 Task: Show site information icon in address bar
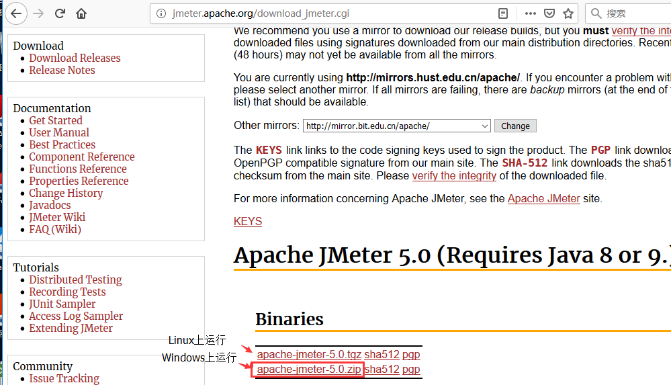(161, 13)
